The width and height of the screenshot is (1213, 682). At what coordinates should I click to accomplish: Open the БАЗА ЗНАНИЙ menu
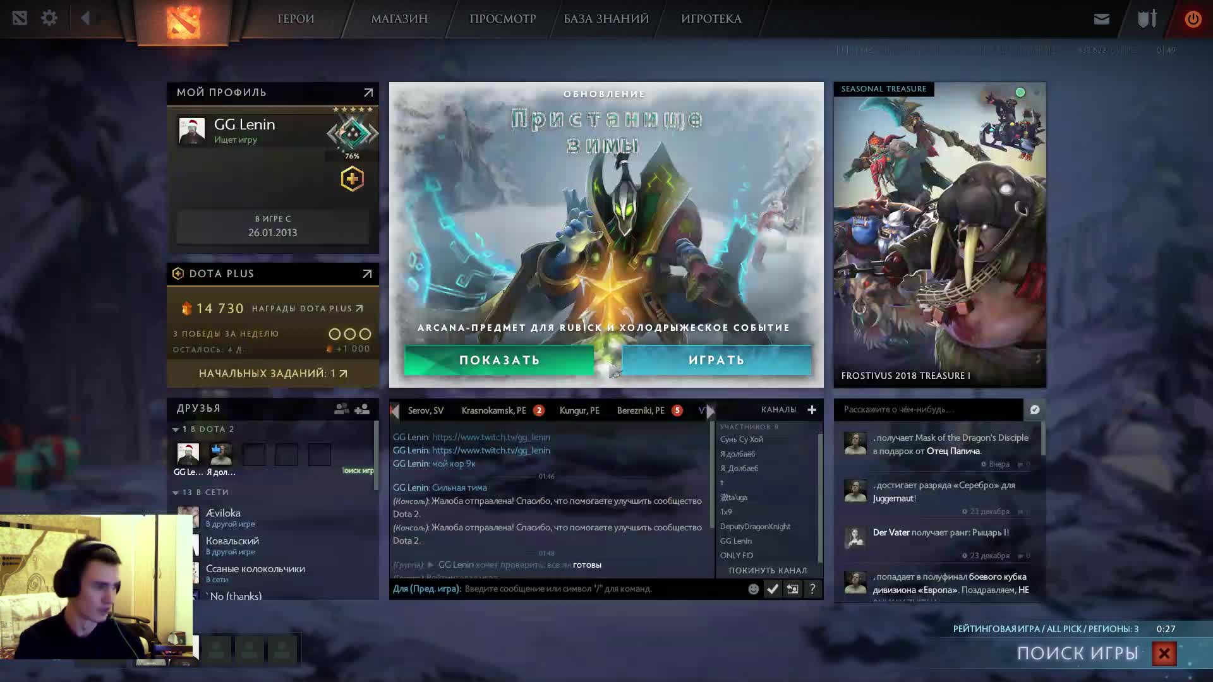tap(606, 19)
